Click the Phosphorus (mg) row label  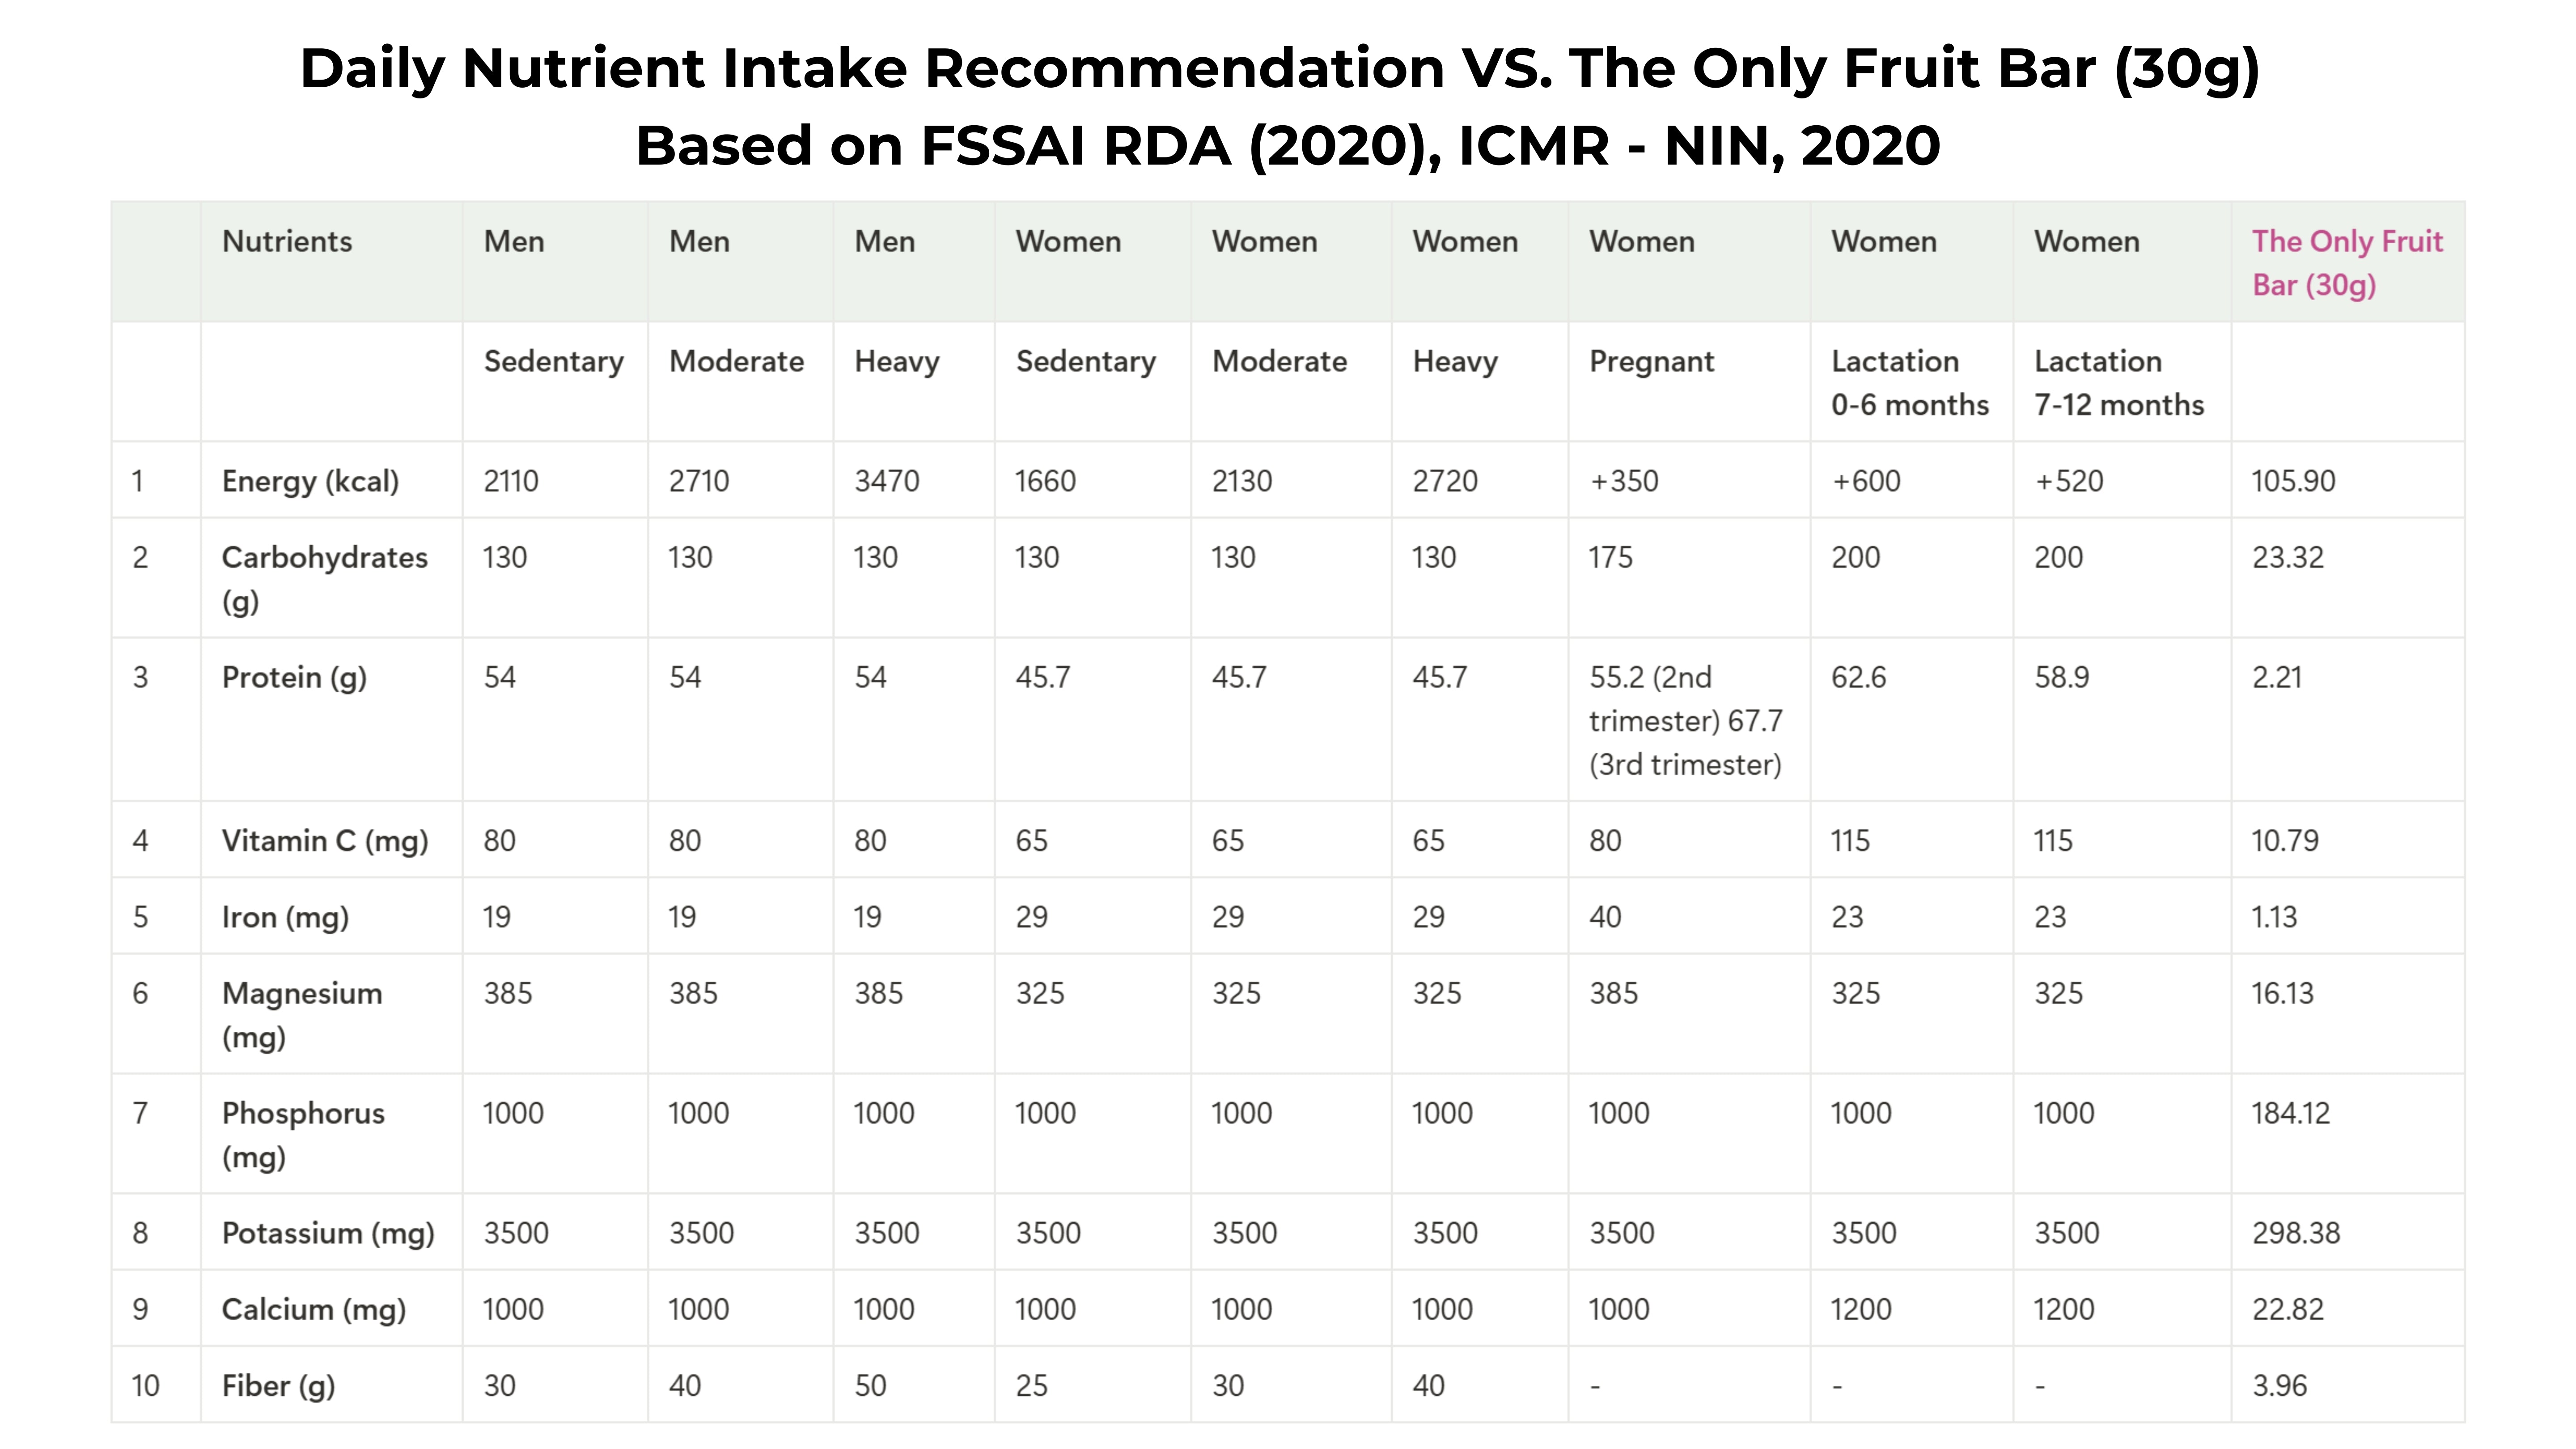[x=303, y=1135]
